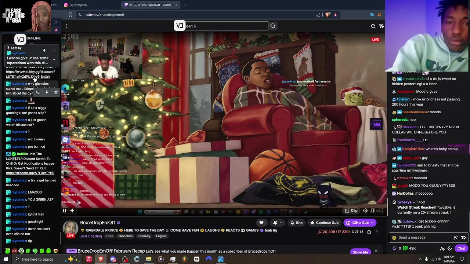Image resolution: width=470 pixels, height=264 pixels.
Task: Click the Just Chatting category link
Action: click(91, 236)
